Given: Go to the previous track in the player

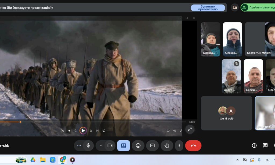Looking at the screenshot, I should (x=69, y=131).
